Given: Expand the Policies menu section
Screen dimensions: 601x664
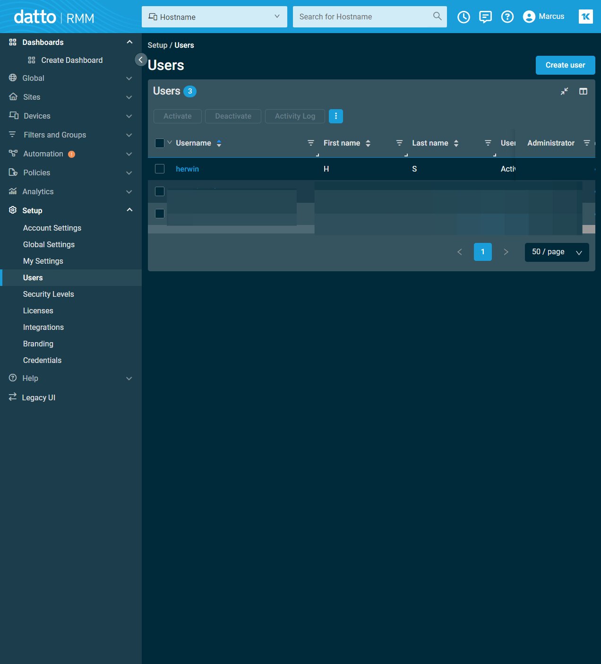Looking at the screenshot, I should click(x=129, y=173).
